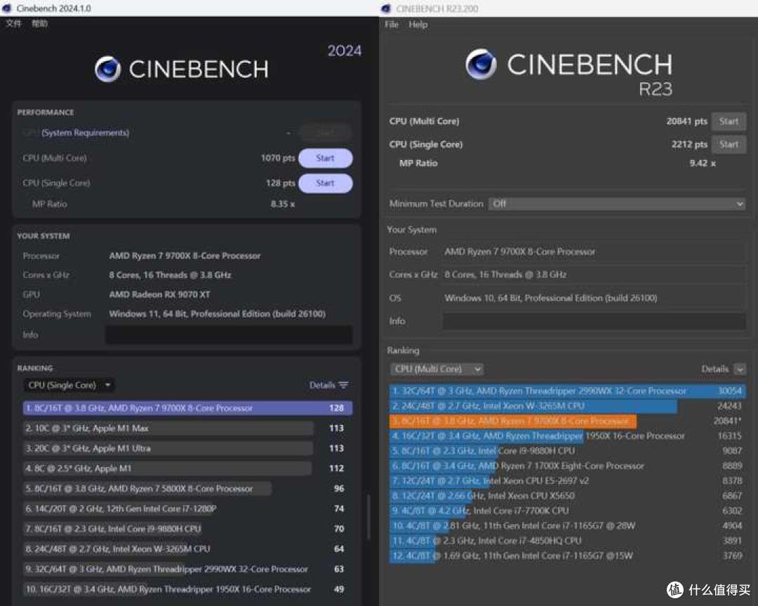This screenshot has width=758, height=606.
Task: Click the Windows 10 OS value in R23
Action: click(551, 298)
